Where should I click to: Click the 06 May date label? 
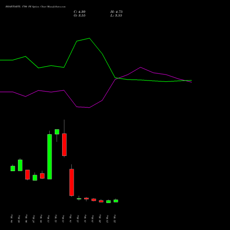pyautogui.click(x=27, y=218)
